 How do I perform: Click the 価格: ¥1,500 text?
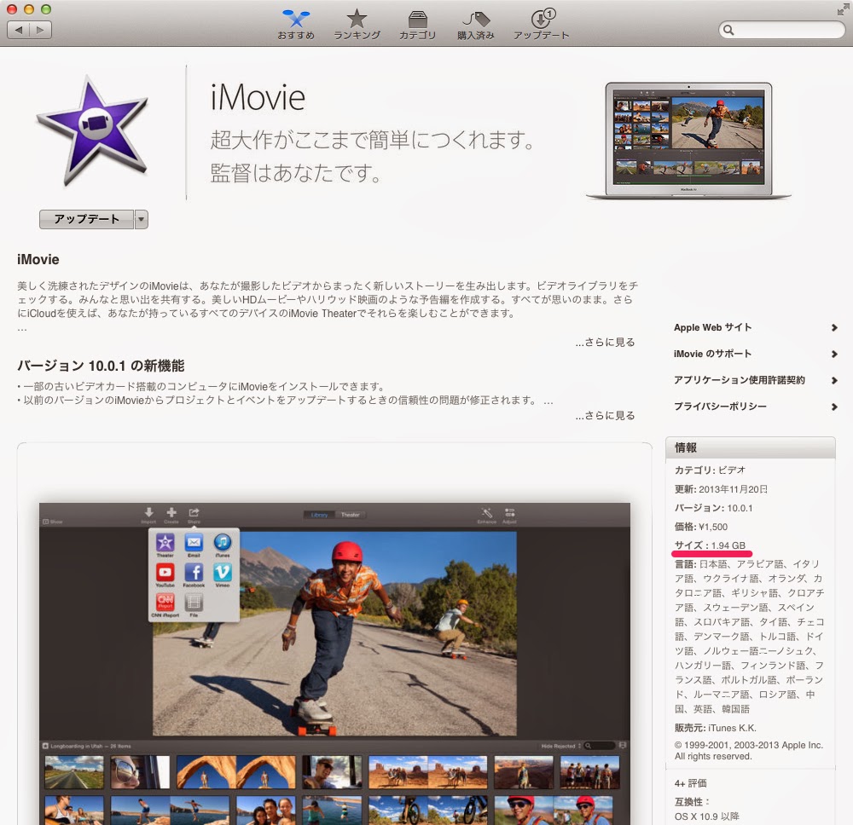(701, 526)
